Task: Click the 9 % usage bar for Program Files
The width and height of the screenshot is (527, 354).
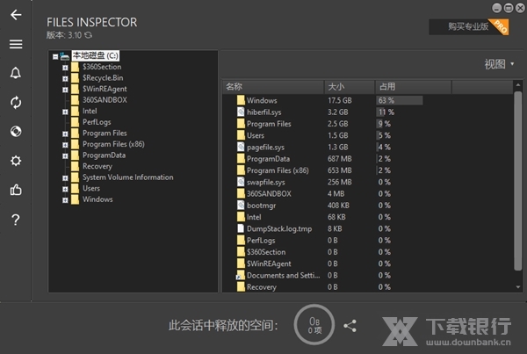Action: pos(384,124)
